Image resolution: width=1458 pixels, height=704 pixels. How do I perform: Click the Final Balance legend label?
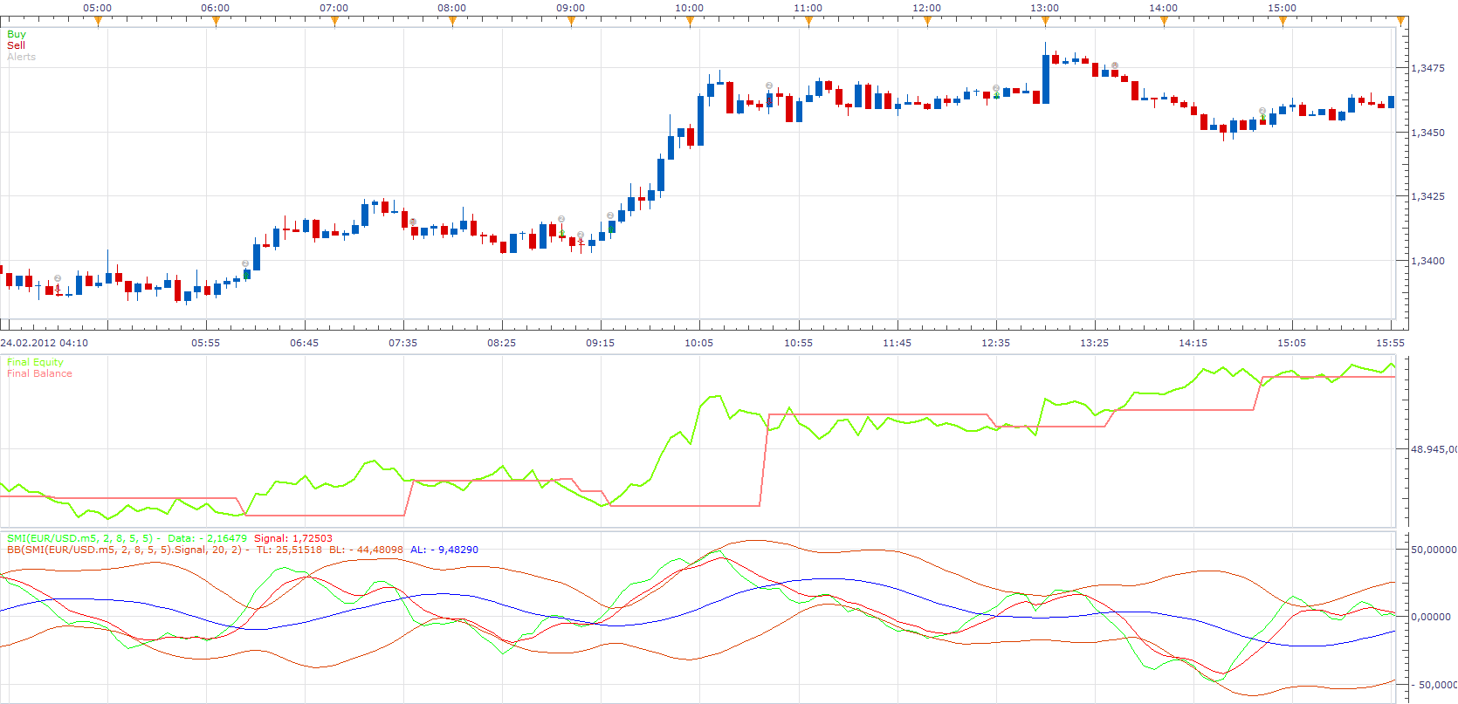coord(39,373)
